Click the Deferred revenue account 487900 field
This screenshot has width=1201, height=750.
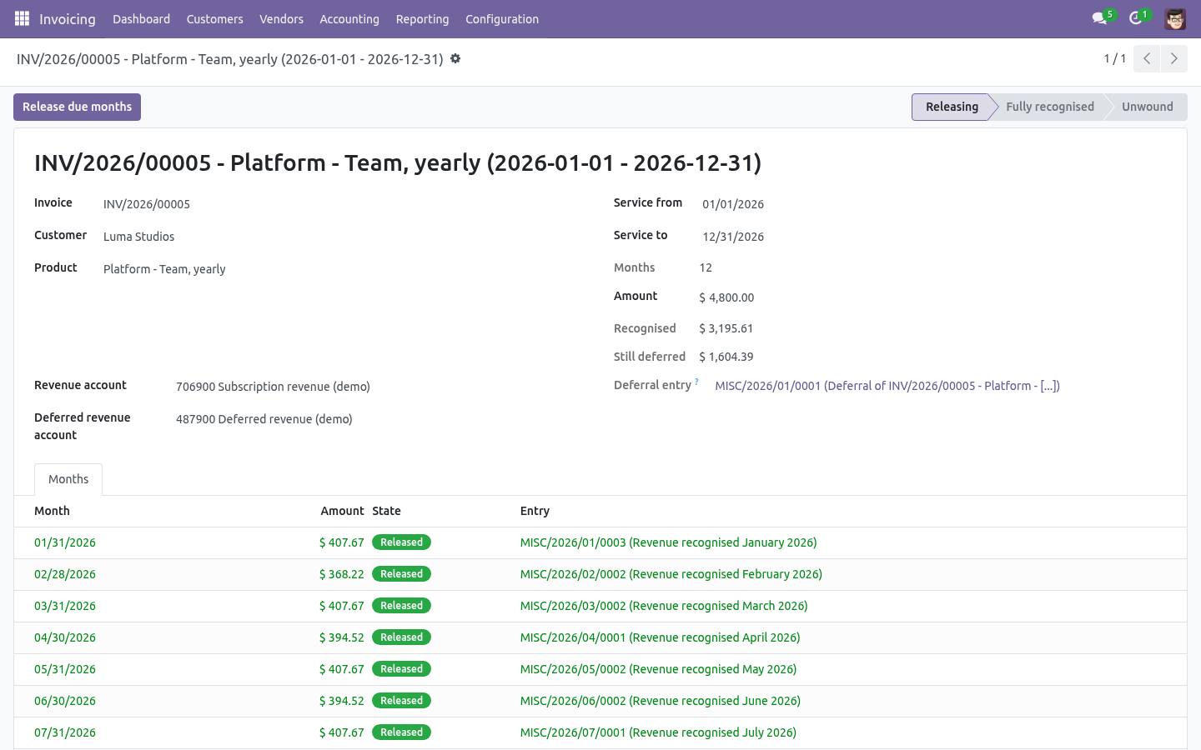pos(264,419)
